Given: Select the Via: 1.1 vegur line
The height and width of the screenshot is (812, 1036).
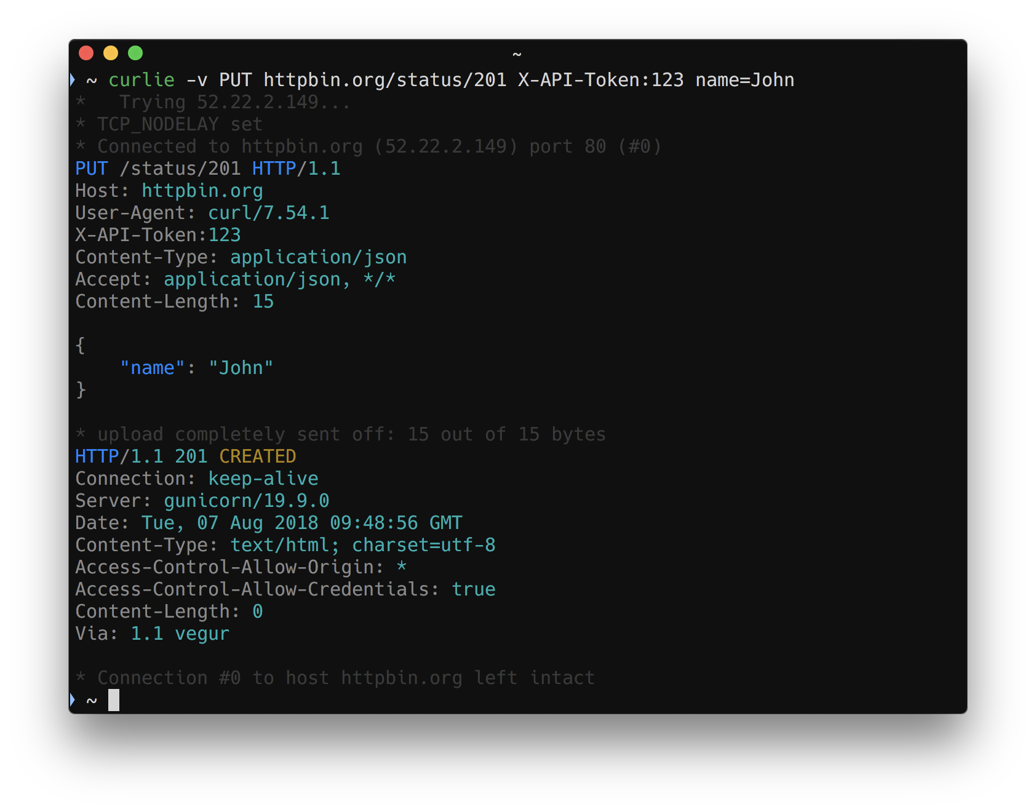Looking at the screenshot, I should tap(151, 633).
